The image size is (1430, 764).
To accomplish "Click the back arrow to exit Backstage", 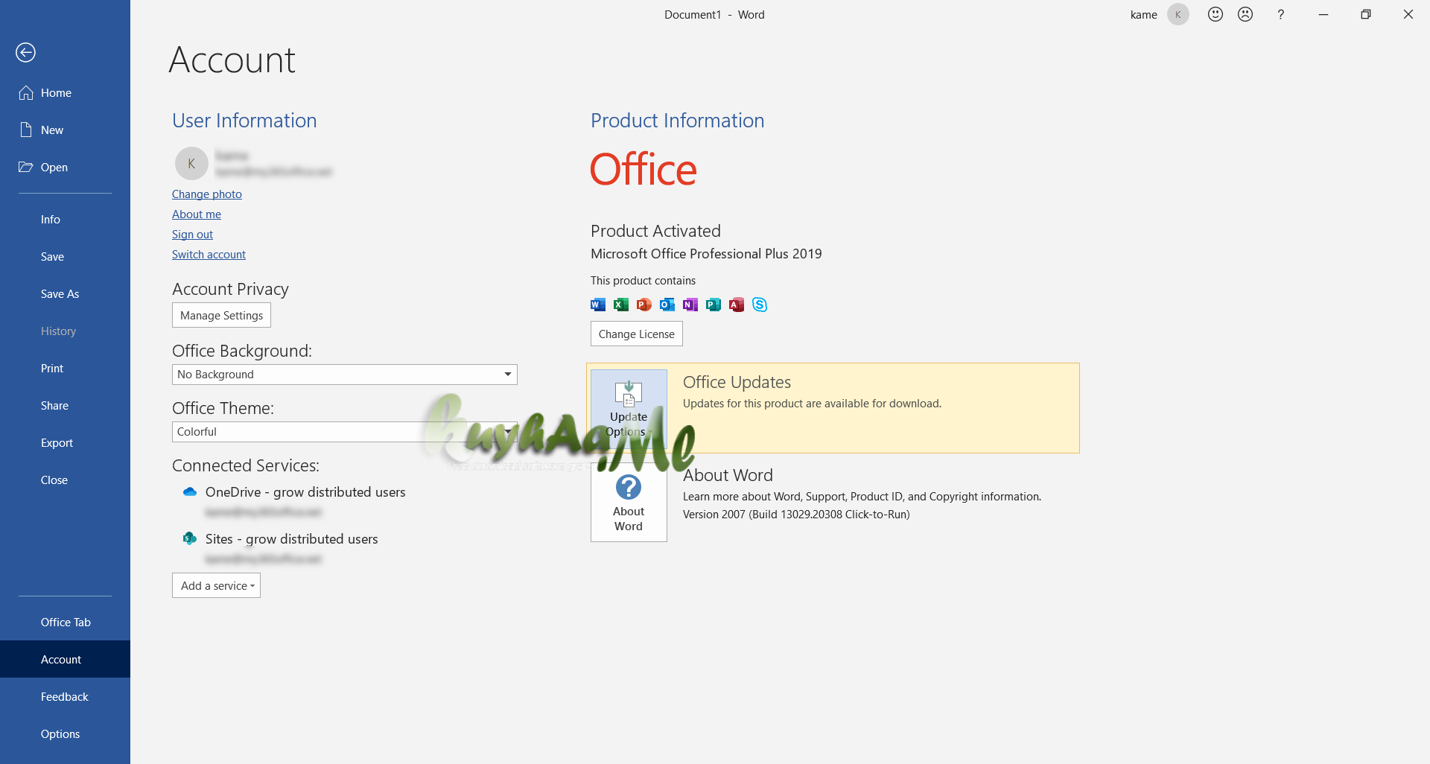I will (x=26, y=52).
